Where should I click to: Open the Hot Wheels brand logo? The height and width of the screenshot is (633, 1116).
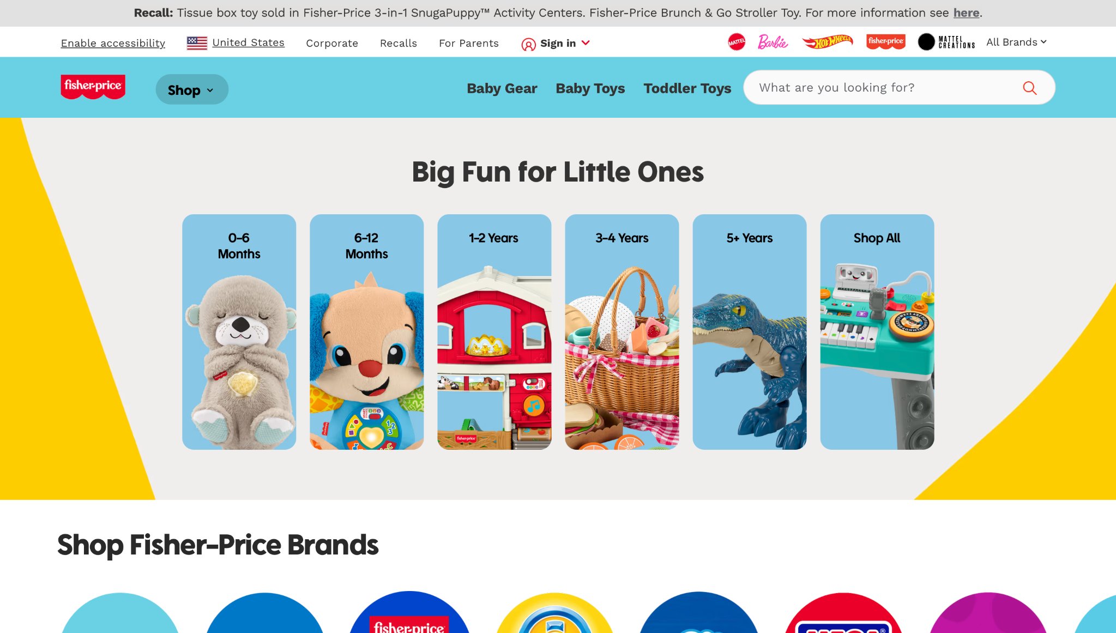pos(828,42)
